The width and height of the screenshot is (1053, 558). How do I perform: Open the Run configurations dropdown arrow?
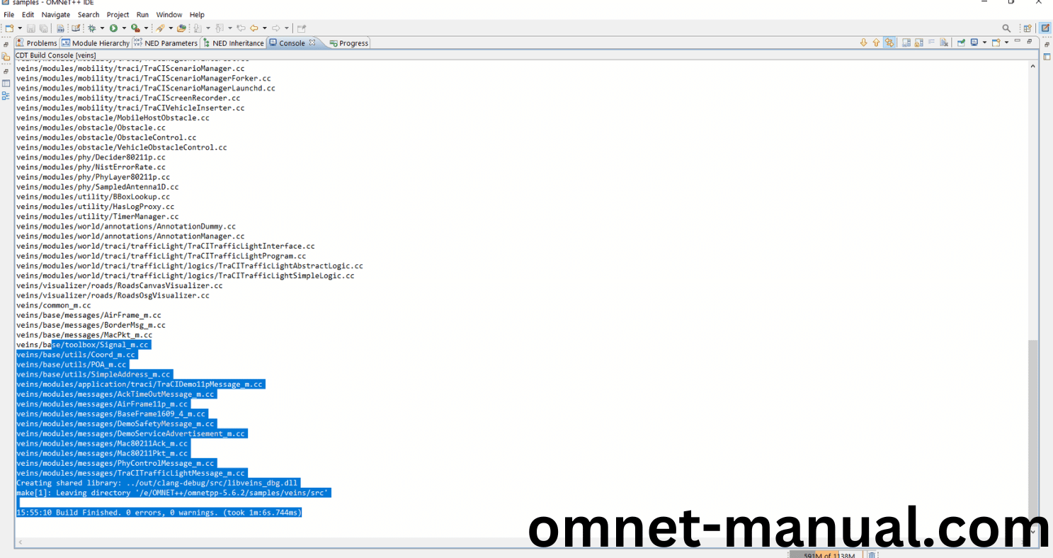123,28
